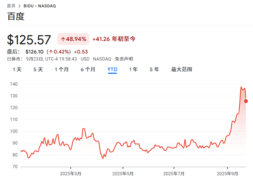The width and height of the screenshot is (253, 183).
Task: Choose the 最大范围 range tab
Action: (x=181, y=69)
